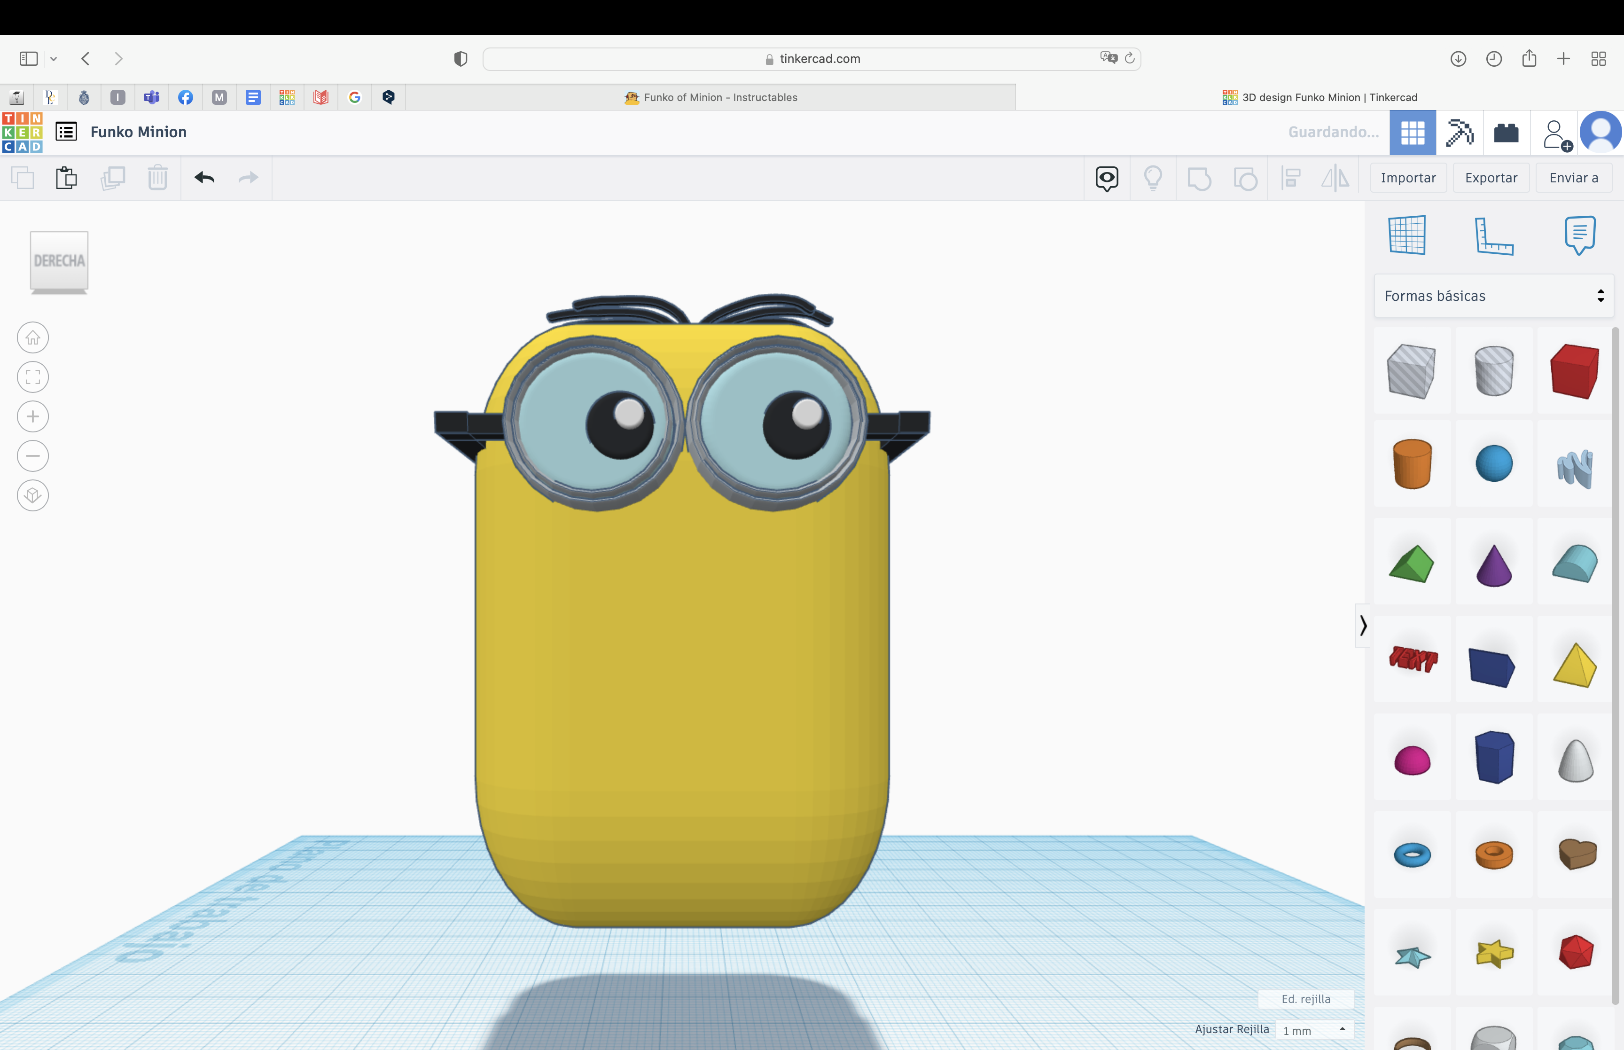Click the DERECHA view cube
The height and width of the screenshot is (1050, 1624).
click(59, 261)
